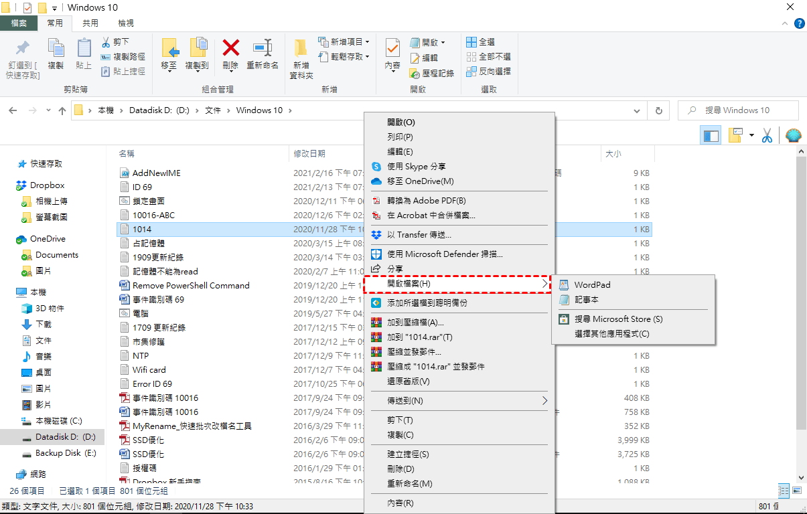Screen dimensions: 807x514
Task: Choose 記事本 (Notepad) in submenu
Action: point(634,300)
